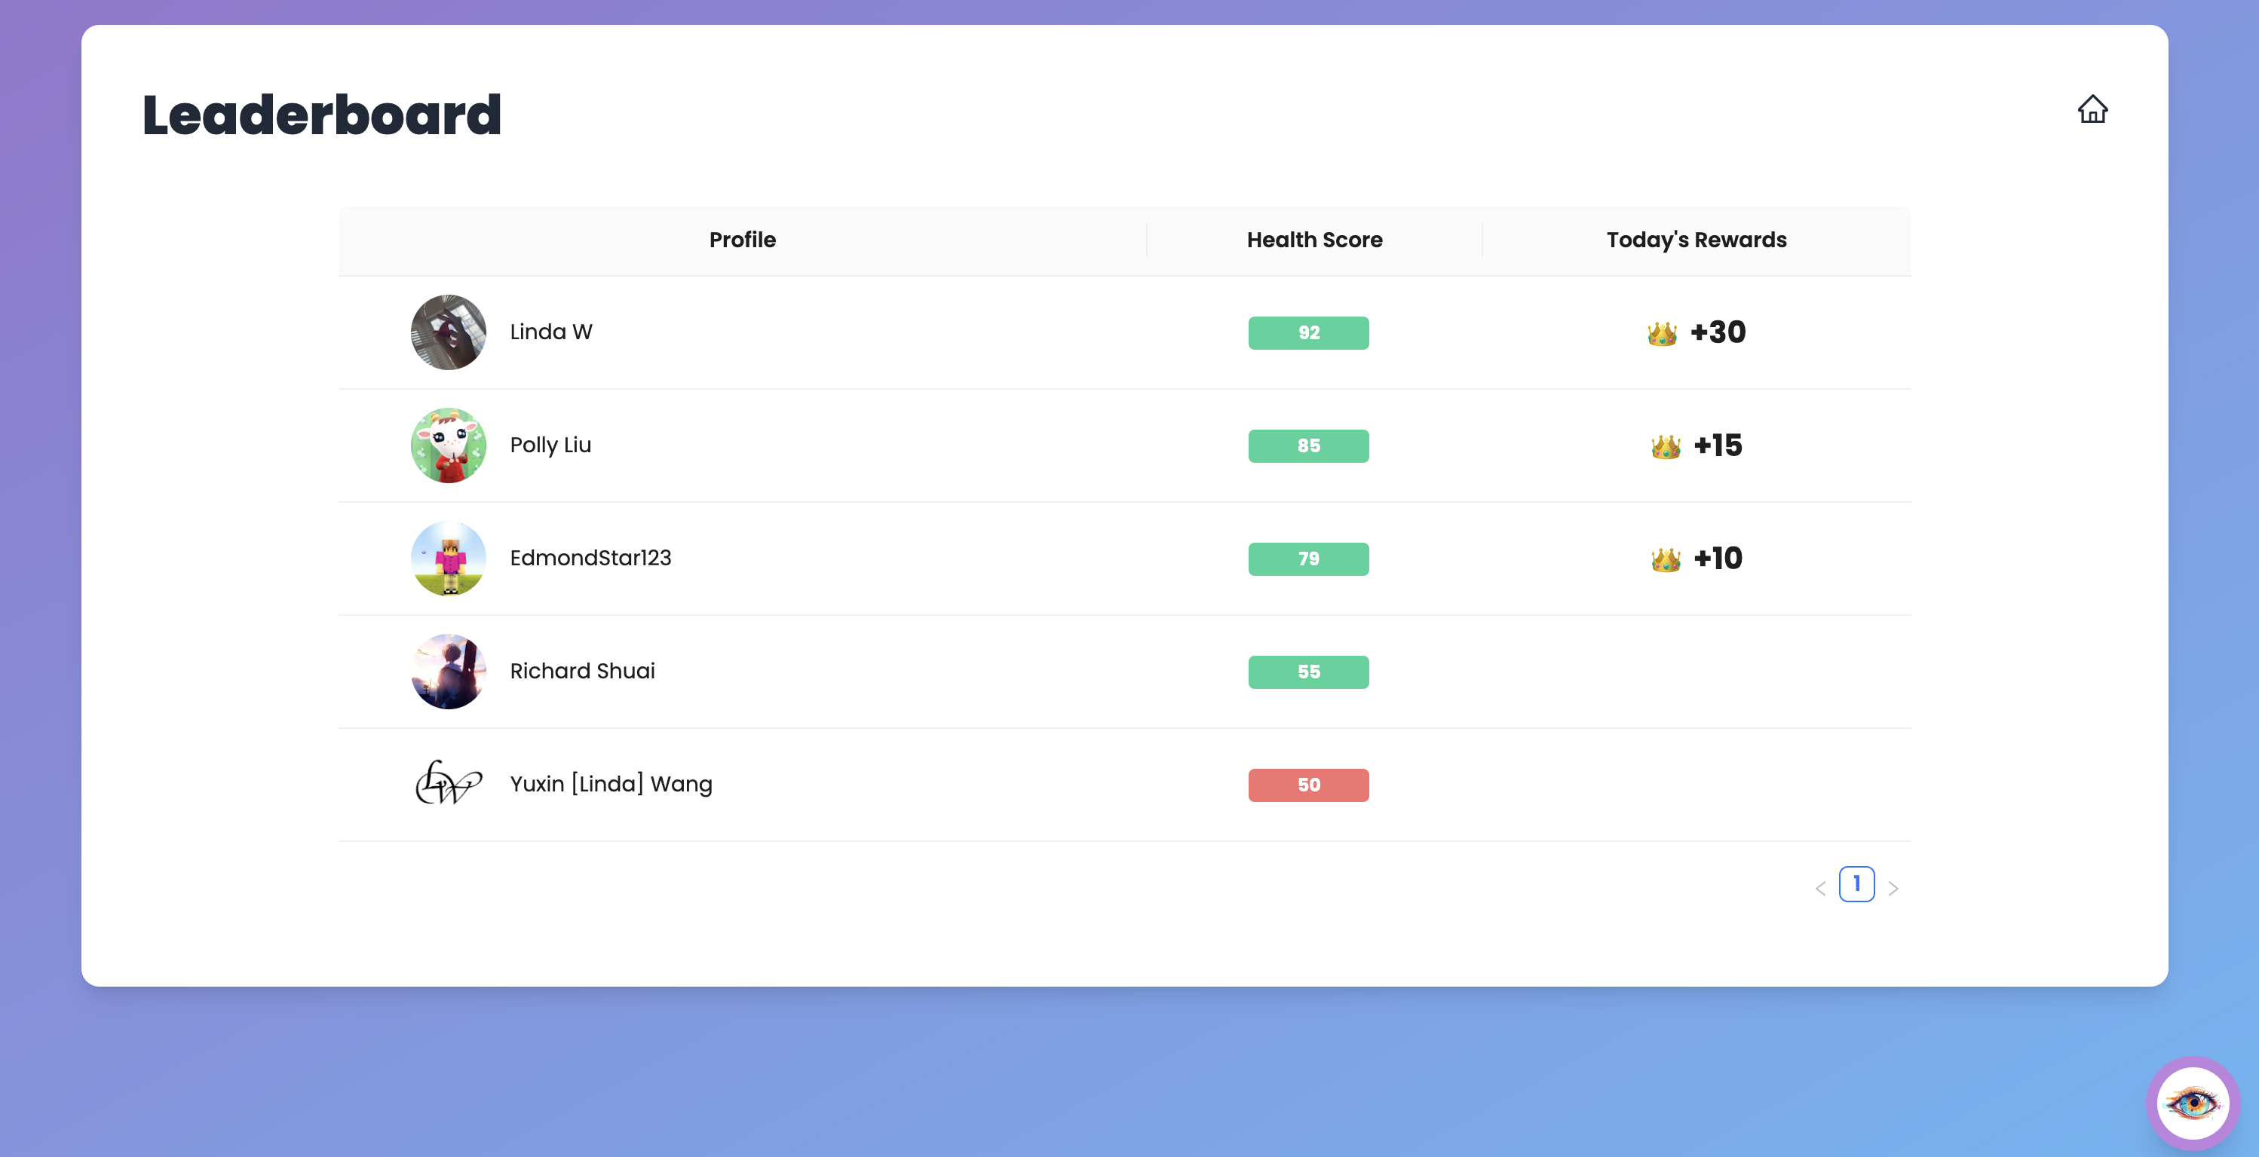Click the home icon at top right
2259x1157 pixels.
(x=2092, y=109)
